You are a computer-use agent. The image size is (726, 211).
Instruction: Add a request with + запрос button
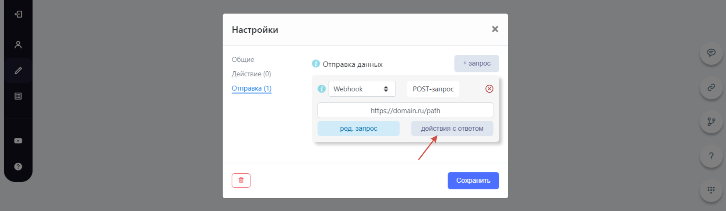pyautogui.click(x=476, y=64)
